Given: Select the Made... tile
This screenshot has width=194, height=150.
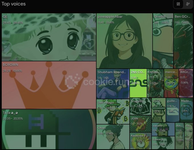Looking at the screenshot, I should click(x=186, y=110).
